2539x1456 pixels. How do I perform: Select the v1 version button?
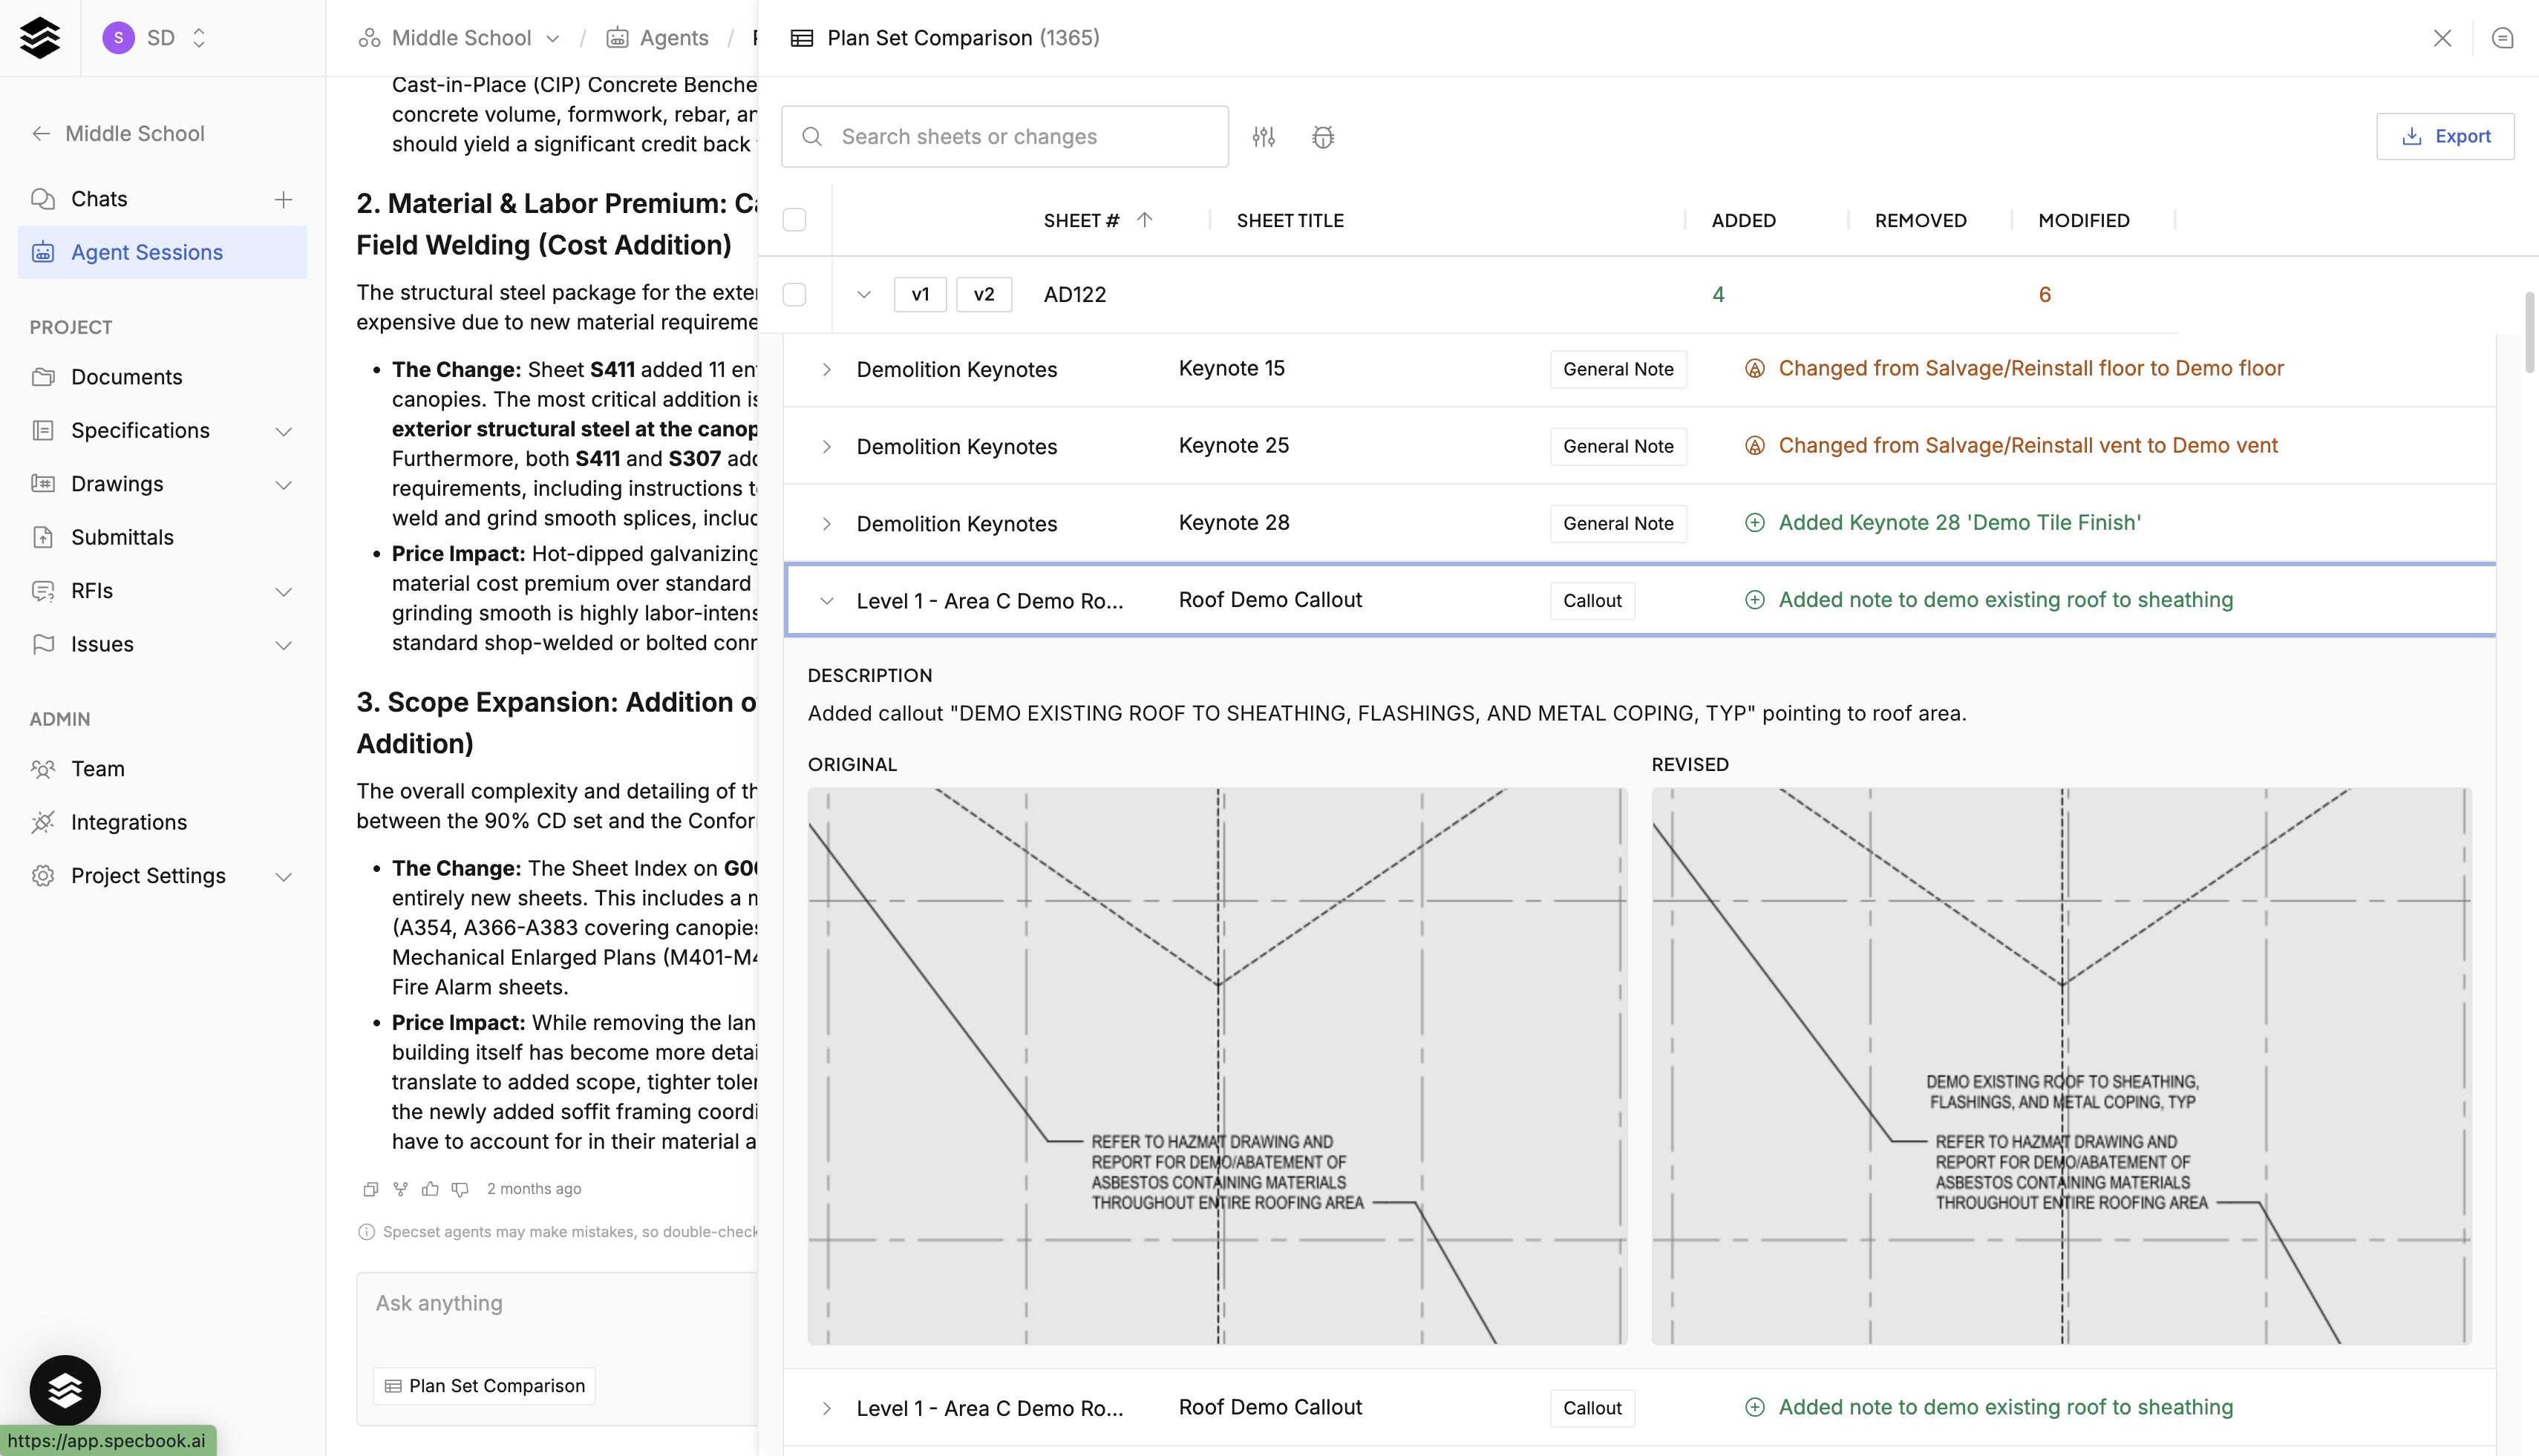[921, 295]
